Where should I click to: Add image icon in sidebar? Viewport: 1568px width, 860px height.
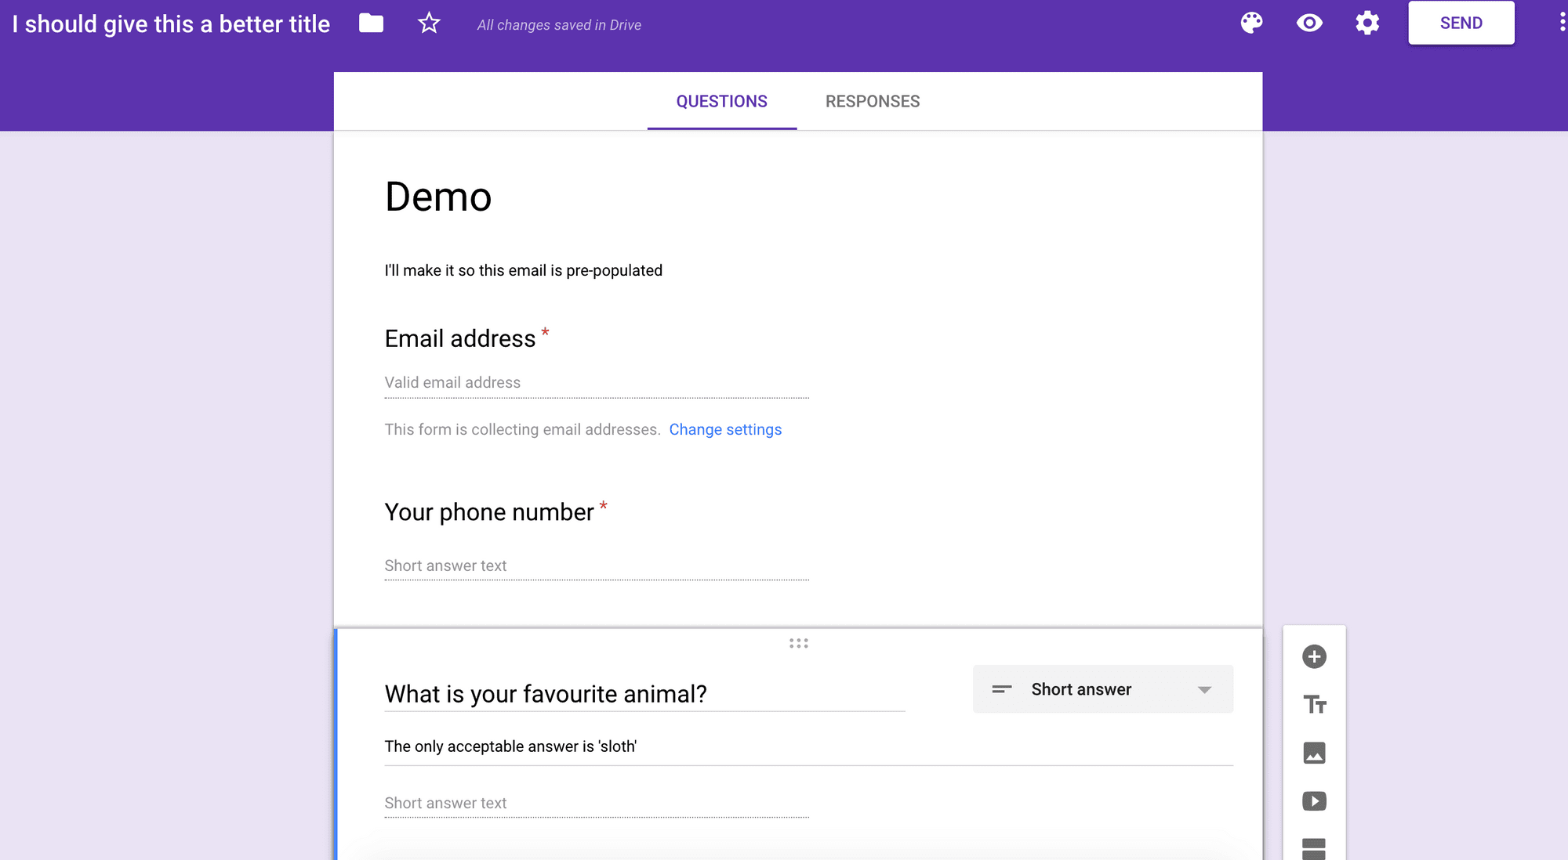[1314, 753]
